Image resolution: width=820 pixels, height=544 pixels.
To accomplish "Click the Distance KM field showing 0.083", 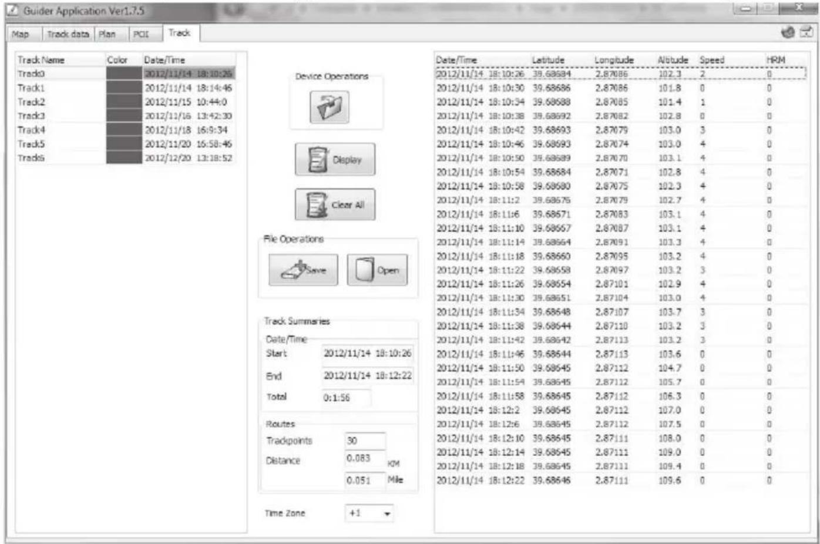I will pyautogui.click(x=365, y=458).
